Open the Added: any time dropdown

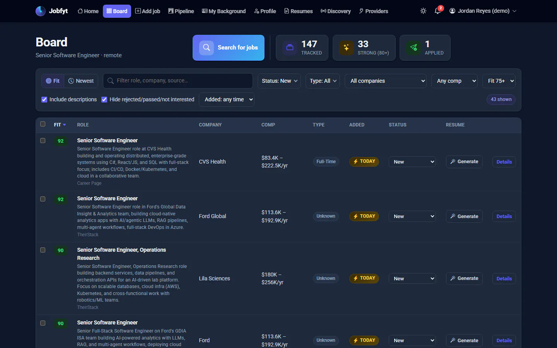point(227,99)
